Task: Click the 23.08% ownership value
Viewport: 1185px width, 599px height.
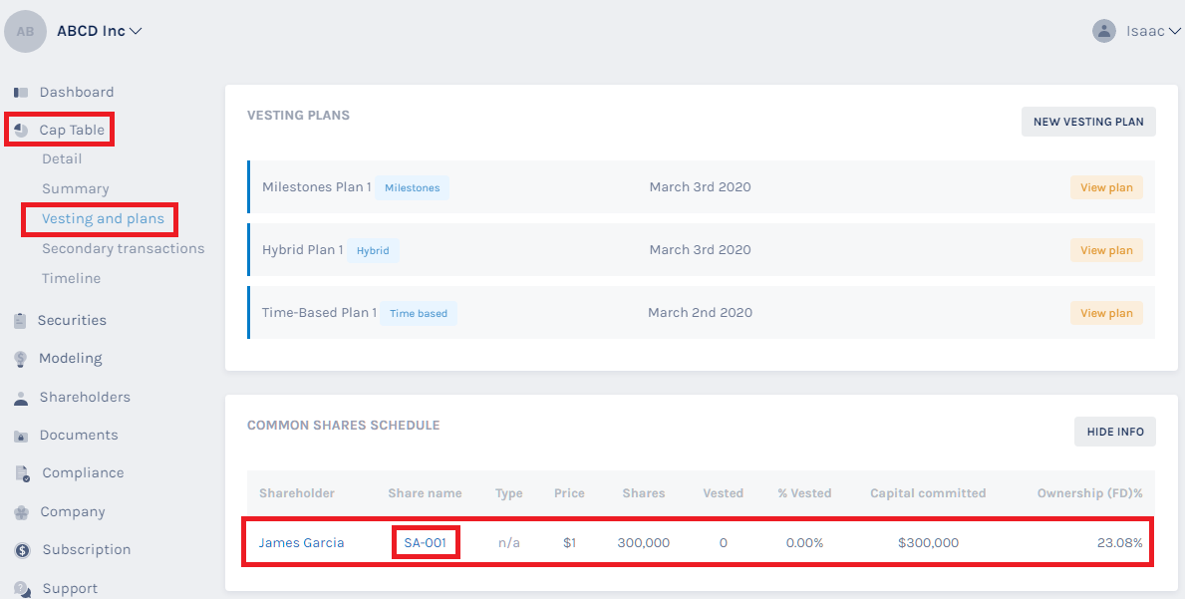Action: click(1120, 542)
